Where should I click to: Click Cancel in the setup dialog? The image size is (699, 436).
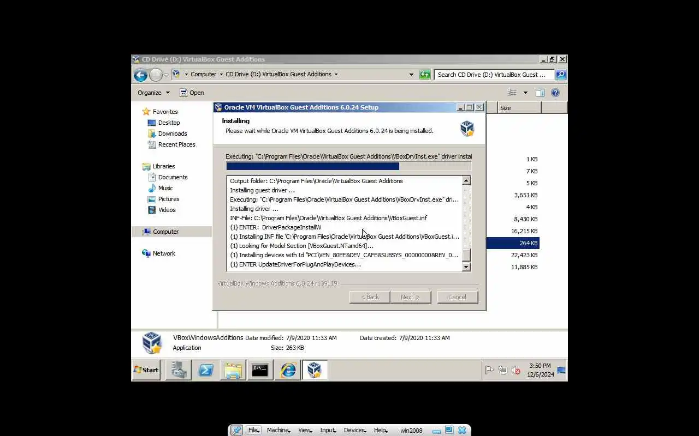(458, 297)
